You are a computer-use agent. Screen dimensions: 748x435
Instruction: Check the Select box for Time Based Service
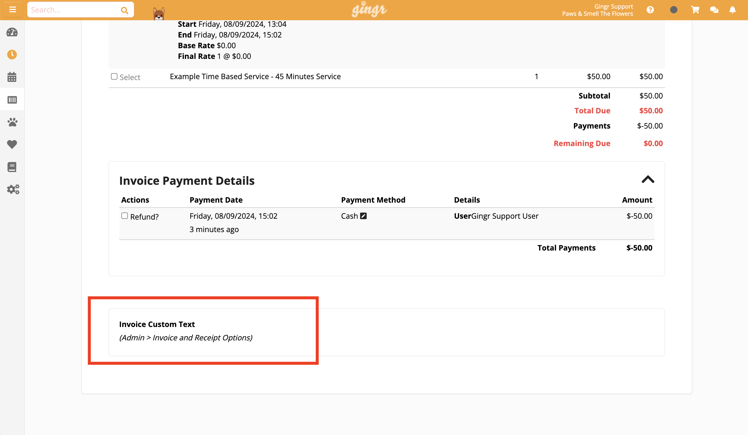[114, 76]
